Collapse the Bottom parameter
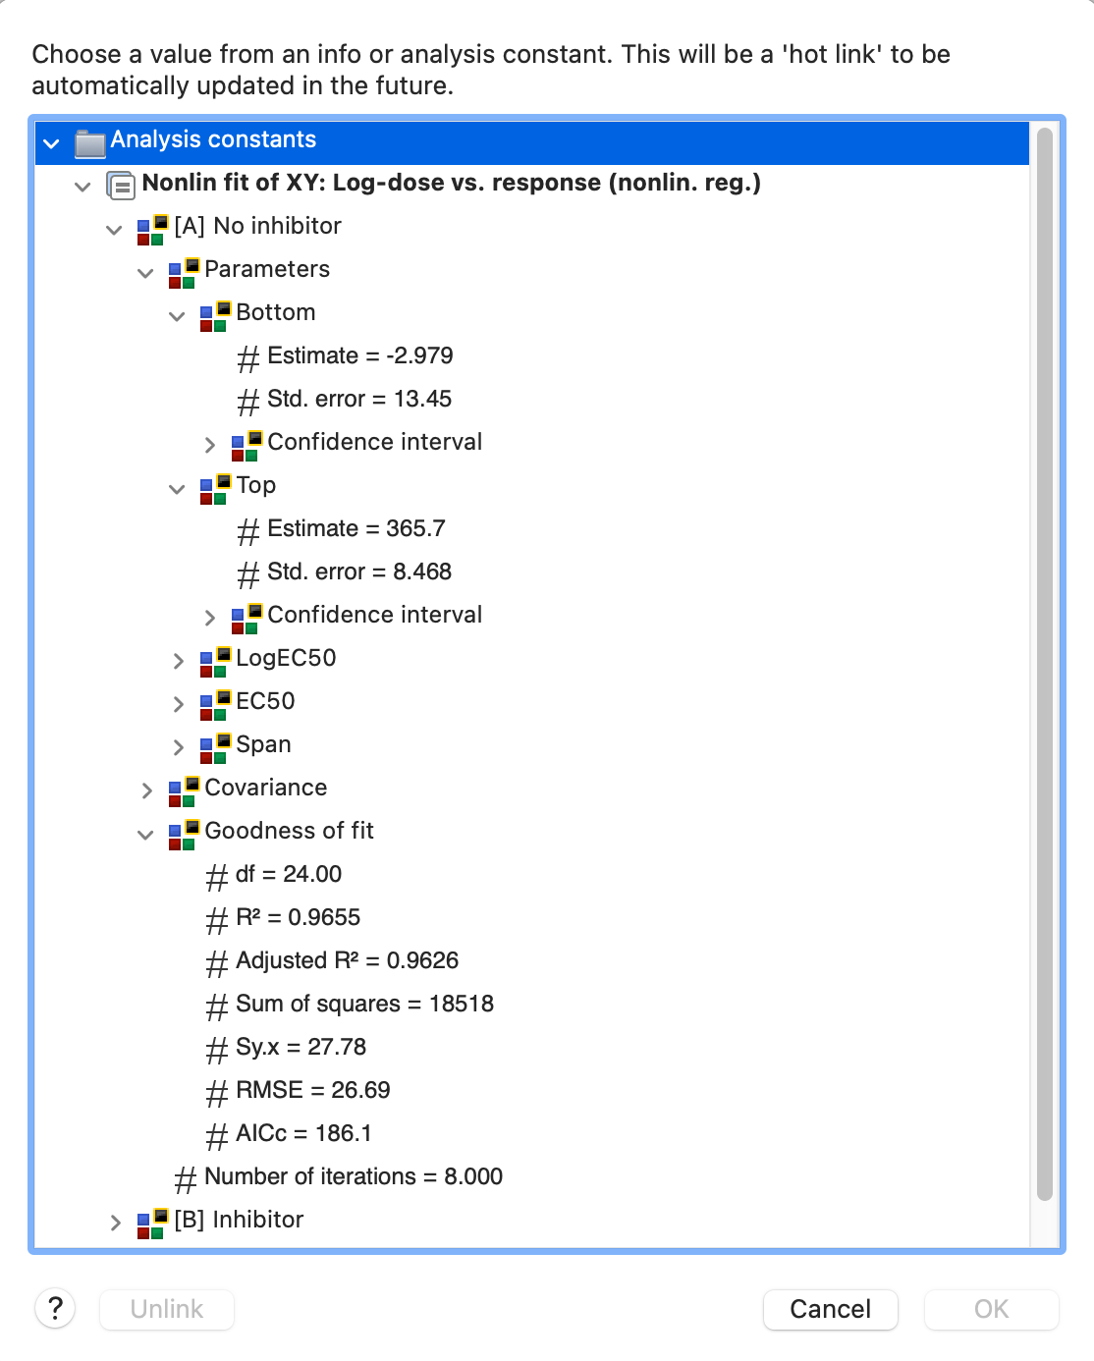Viewport: 1094px width, 1361px height. coord(178,314)
